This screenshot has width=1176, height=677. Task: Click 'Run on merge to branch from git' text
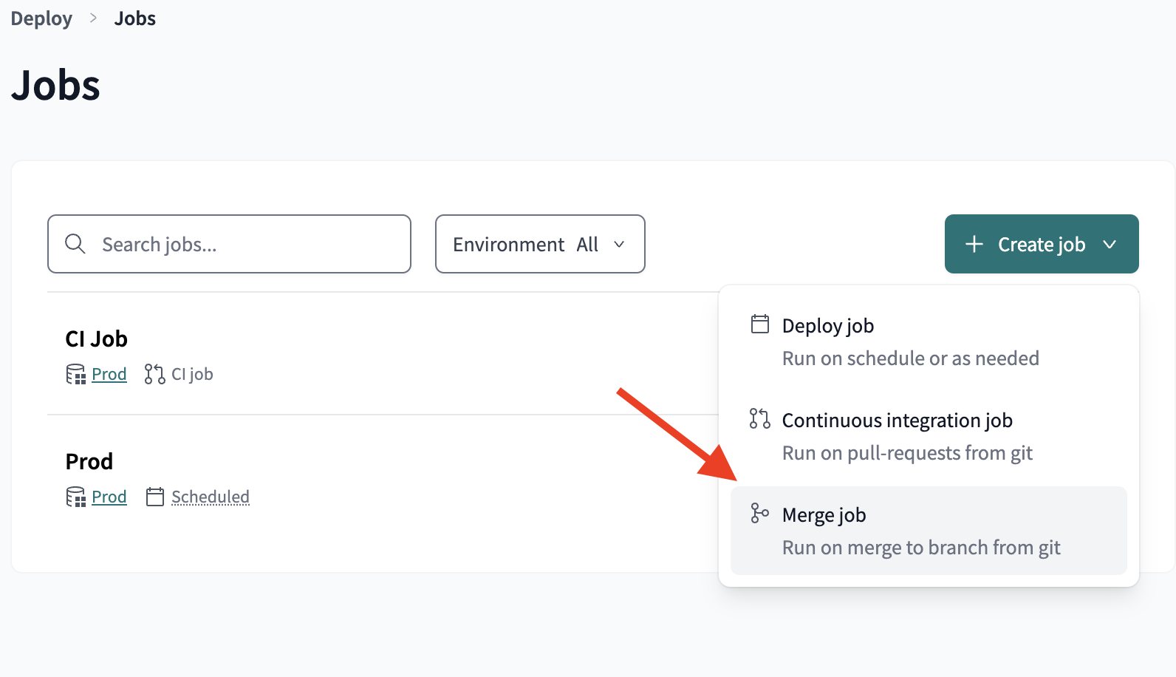921,548
